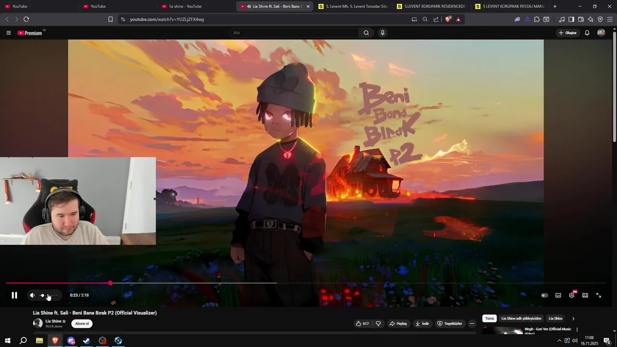Toggle the autoplay switch in the player
The height and width of the screenshot is (347, 617).
point(545,295)
